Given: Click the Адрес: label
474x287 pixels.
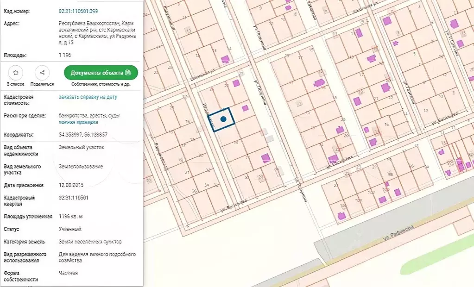Looking at the screenshot, I should (x=12, y=24).
